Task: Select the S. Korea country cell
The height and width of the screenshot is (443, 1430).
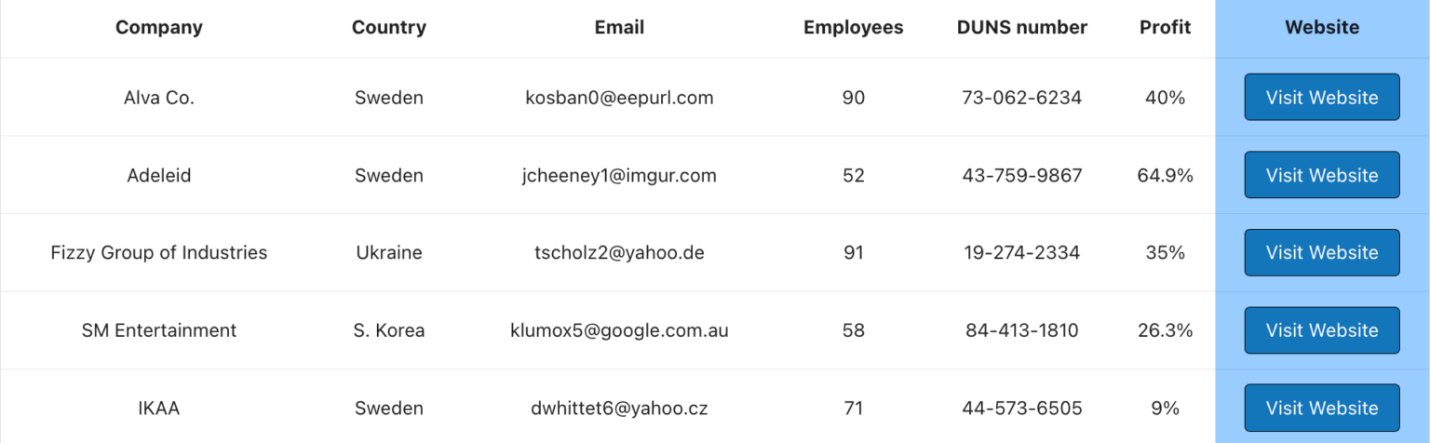Action: (x=389, y=330)
